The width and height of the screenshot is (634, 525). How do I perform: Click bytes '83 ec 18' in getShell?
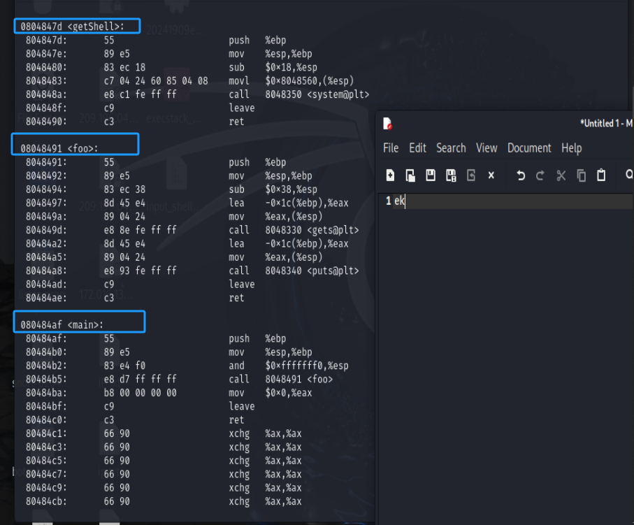tap(124, 68)
